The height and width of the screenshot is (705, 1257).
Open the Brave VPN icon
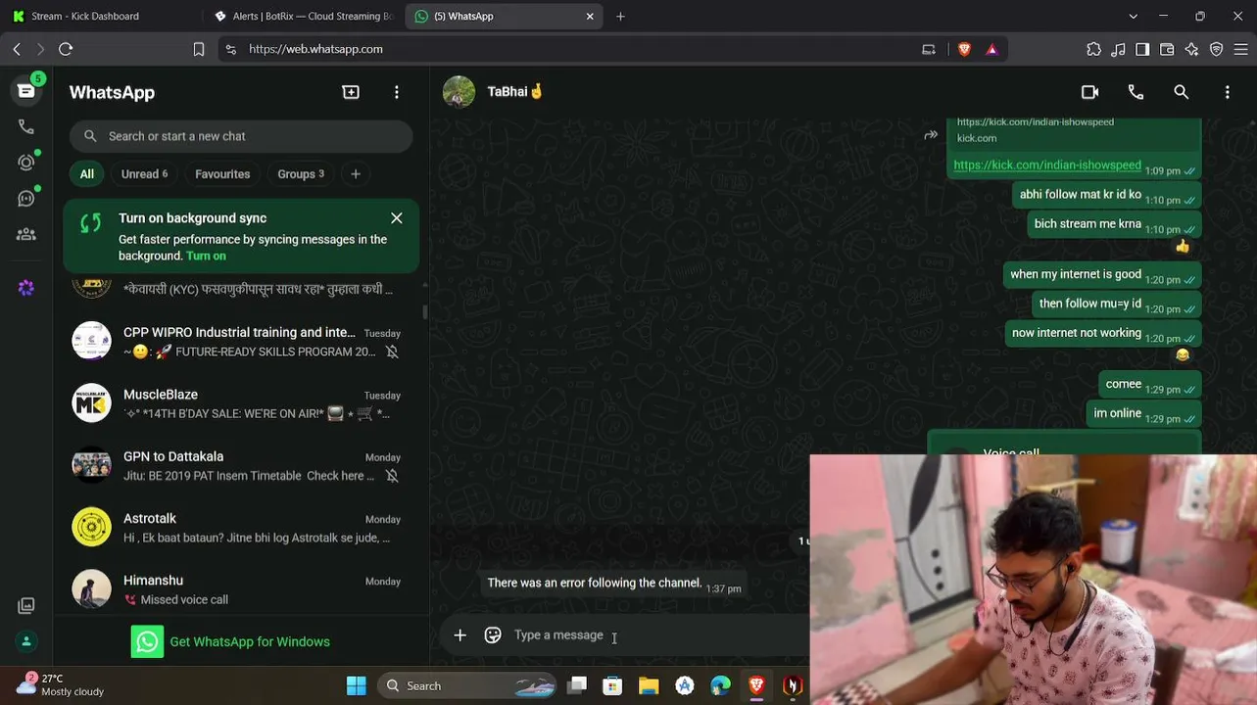click(1216, 49)
